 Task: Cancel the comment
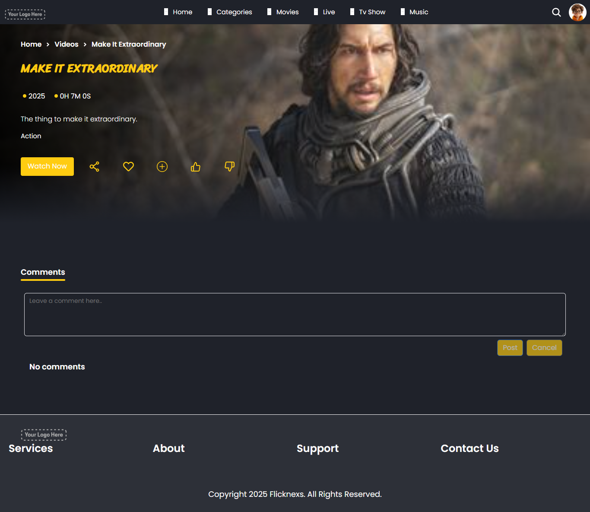coord(544,348)
